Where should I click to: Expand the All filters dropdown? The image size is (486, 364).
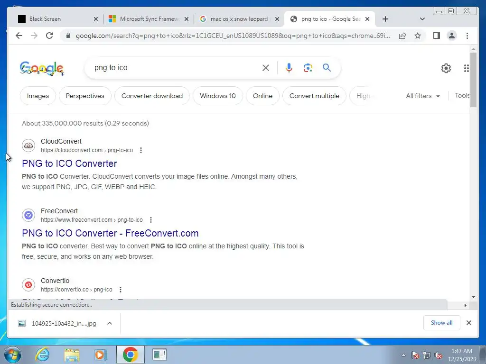pyautogui.click(x=423, y=96)
